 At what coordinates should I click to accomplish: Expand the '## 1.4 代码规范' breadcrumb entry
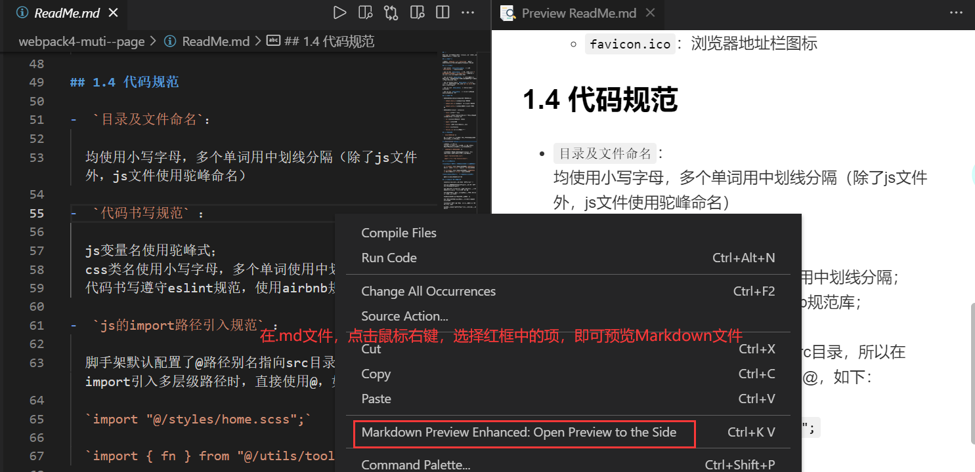coord(328,41)
